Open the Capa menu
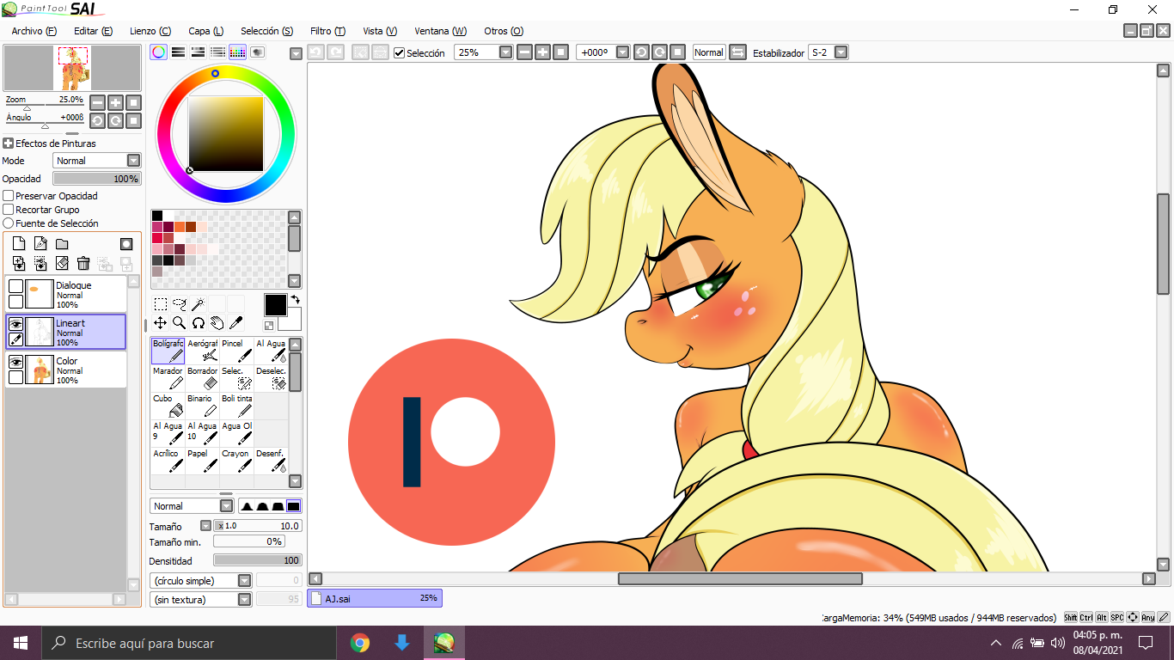This screenshot has width=1174, height=660. pyautogui.click(x=206, y=31)
